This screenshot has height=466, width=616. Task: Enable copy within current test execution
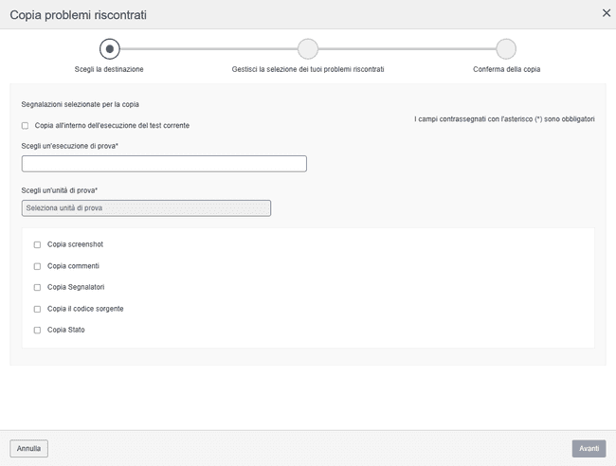[x=25, y=126]
